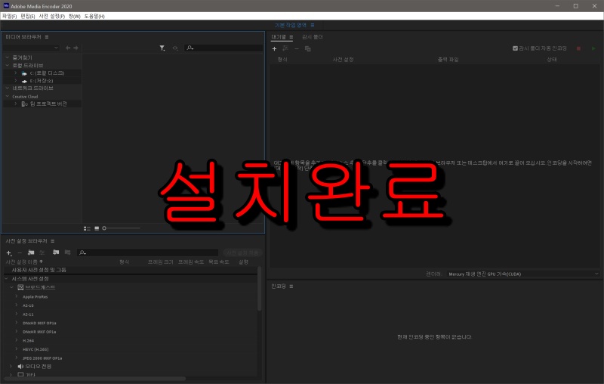The height and width of the screenshot is (384, 604).
Task: Expand the DNxHR MXF OP1a presets
Action: tap(16, 331)
